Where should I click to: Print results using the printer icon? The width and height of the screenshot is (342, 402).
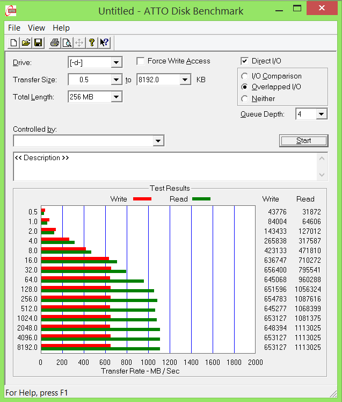point(54,43)
